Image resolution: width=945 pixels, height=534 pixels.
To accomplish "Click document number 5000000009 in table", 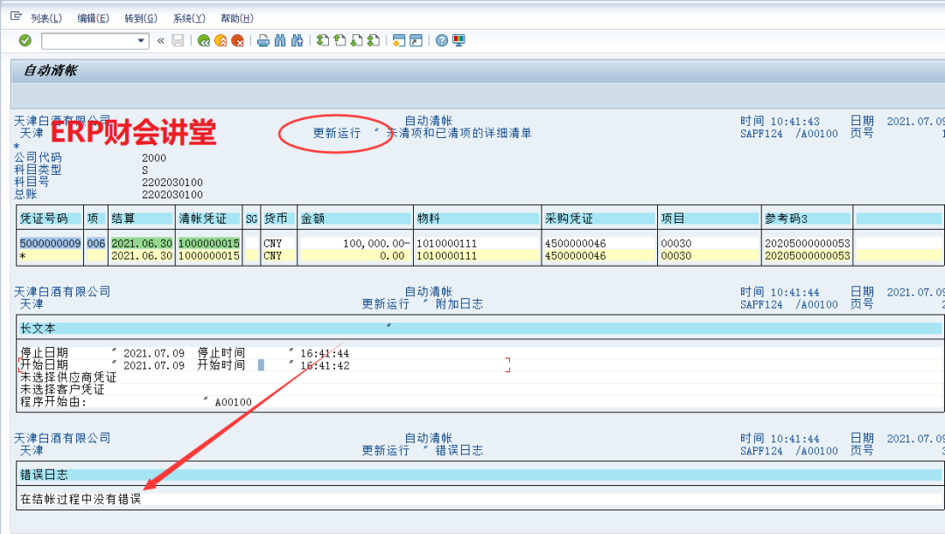I will 51,243.
